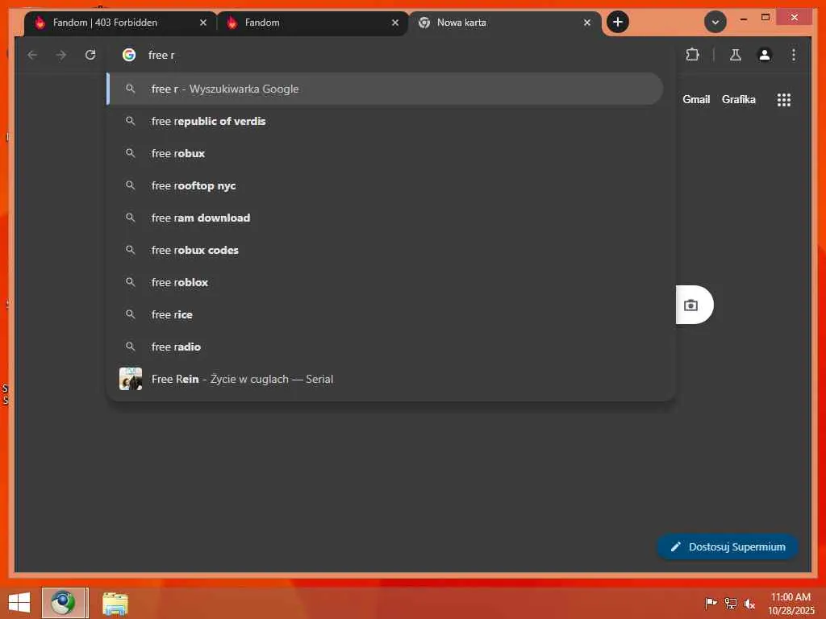The image size is (826, 619).
Task: Select suggestion 'free rice'
Action: click(x=385, y=314)
